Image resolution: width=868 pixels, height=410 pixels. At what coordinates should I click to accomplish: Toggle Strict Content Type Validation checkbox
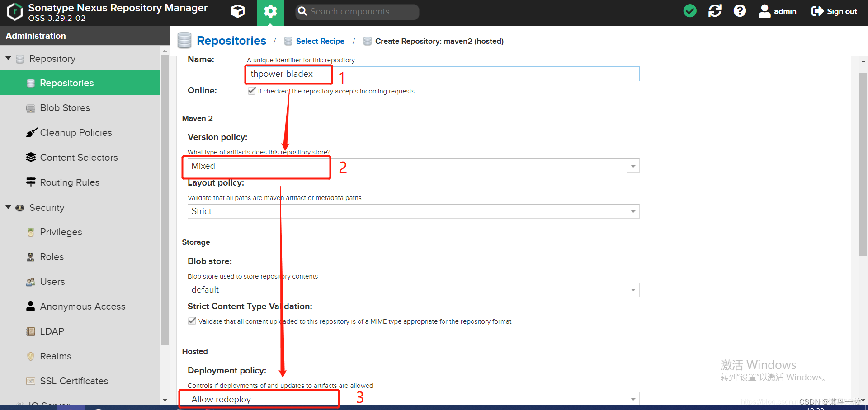click(192, 321)
